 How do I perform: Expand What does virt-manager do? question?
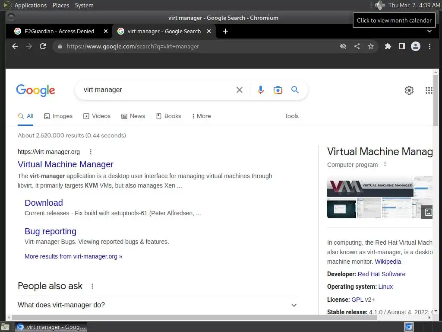pyautogui.click(x=158, y=305)
